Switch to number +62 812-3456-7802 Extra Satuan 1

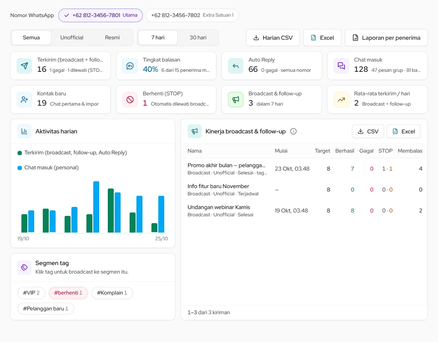[x=192, y=15]
